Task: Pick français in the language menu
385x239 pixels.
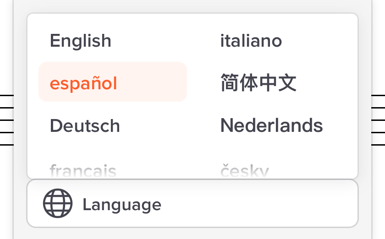Action: point(83,171)
